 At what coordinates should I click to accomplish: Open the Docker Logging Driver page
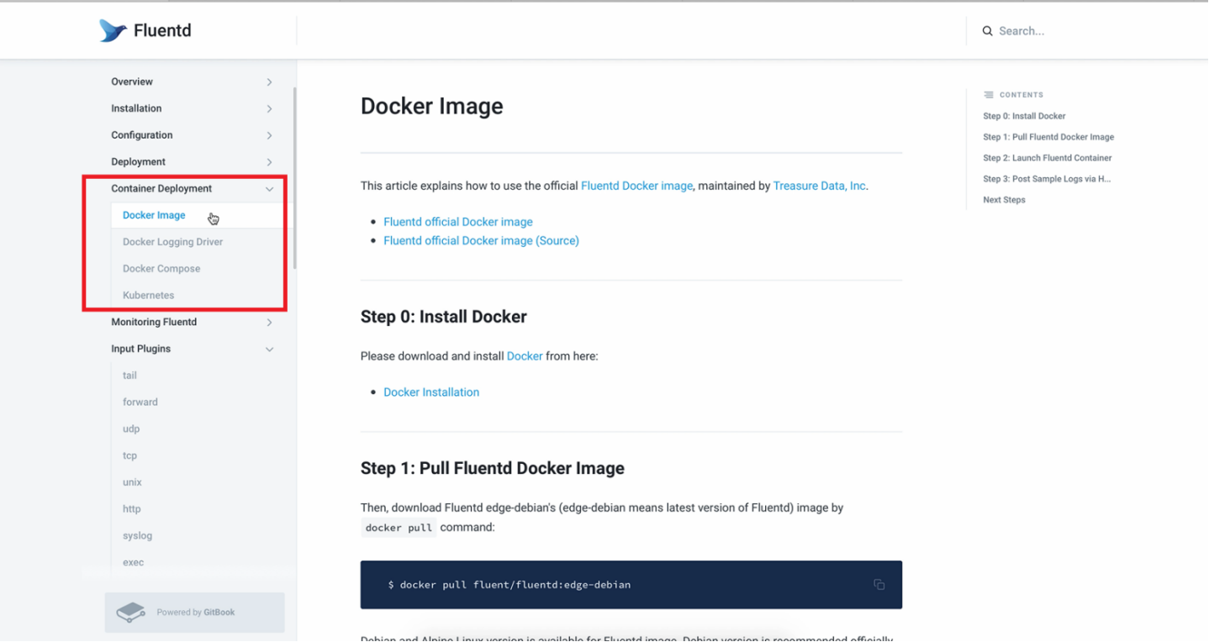coord(172,242)
